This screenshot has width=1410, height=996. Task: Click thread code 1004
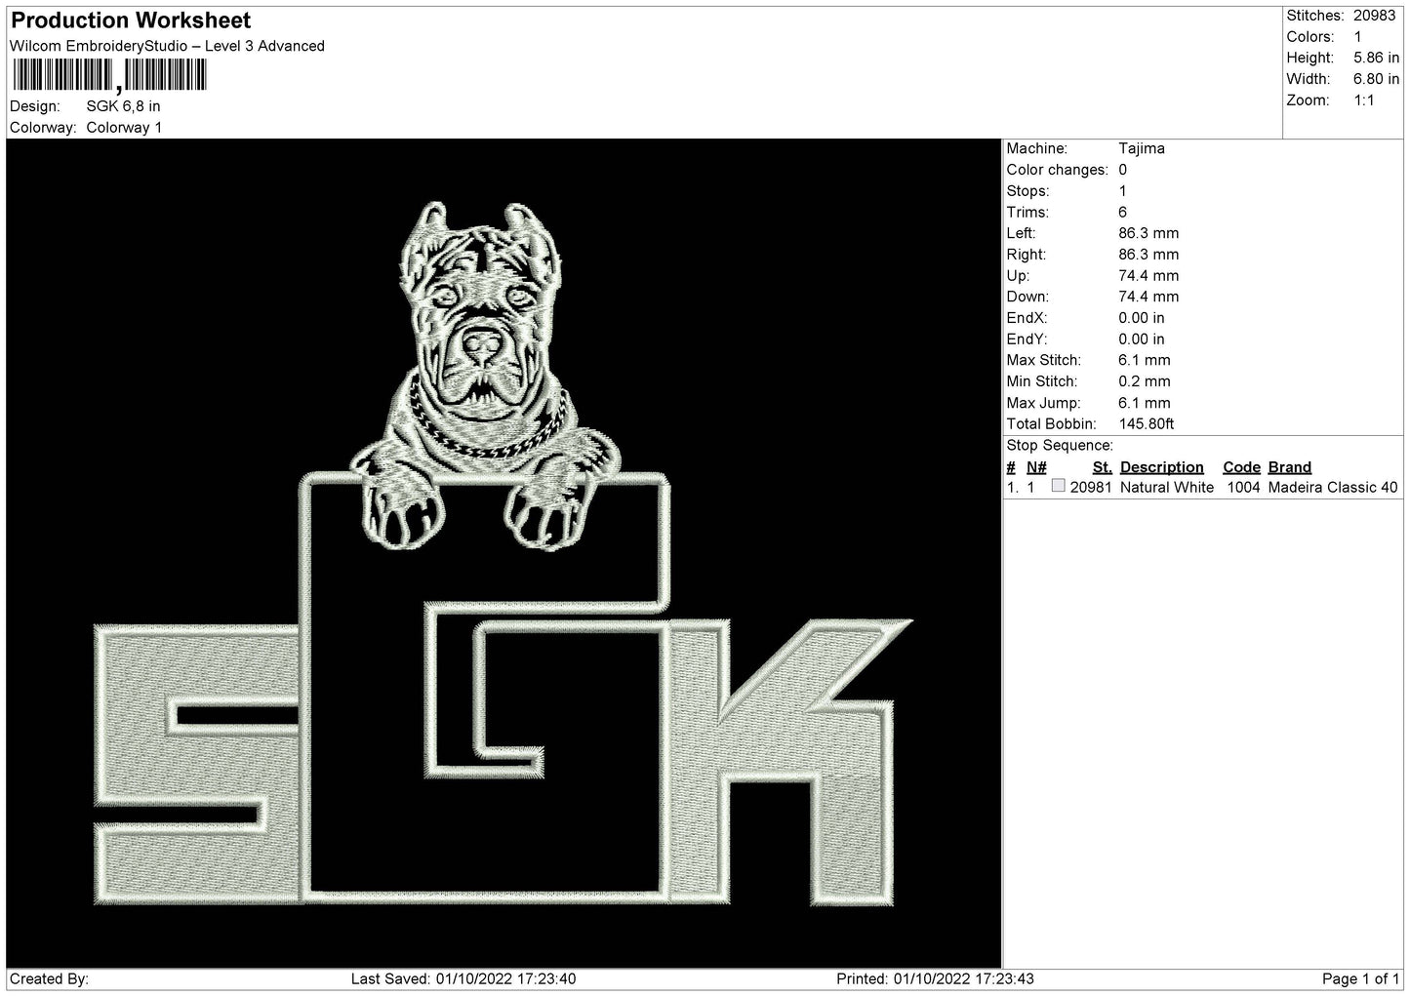pos(1243,487)
